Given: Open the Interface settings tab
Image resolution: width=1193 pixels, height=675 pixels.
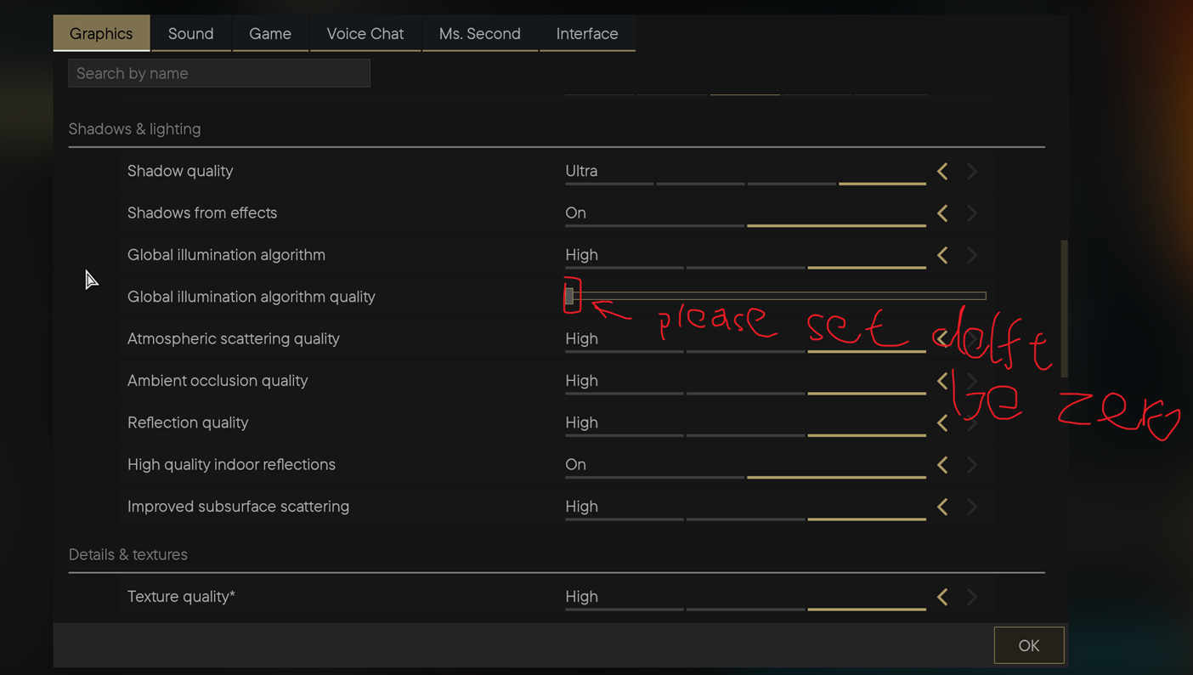Looking at the screenshot, I should 587,33.
